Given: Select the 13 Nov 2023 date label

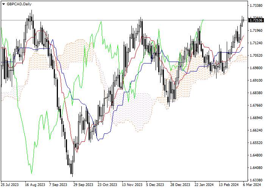Looking at the screenshot, I should tap(132, 185).
